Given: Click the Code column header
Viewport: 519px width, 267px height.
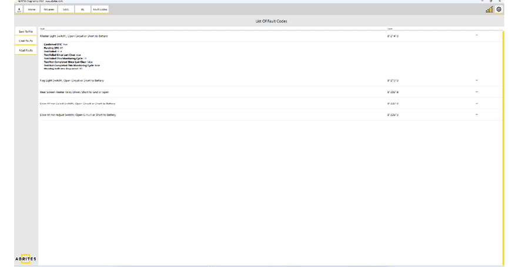Looking at the screenshot, I should pos(390,29).
